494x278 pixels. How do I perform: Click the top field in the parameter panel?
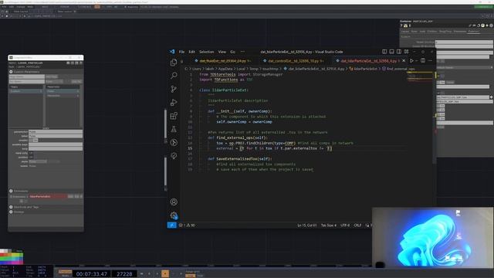(x=464, y=42)
